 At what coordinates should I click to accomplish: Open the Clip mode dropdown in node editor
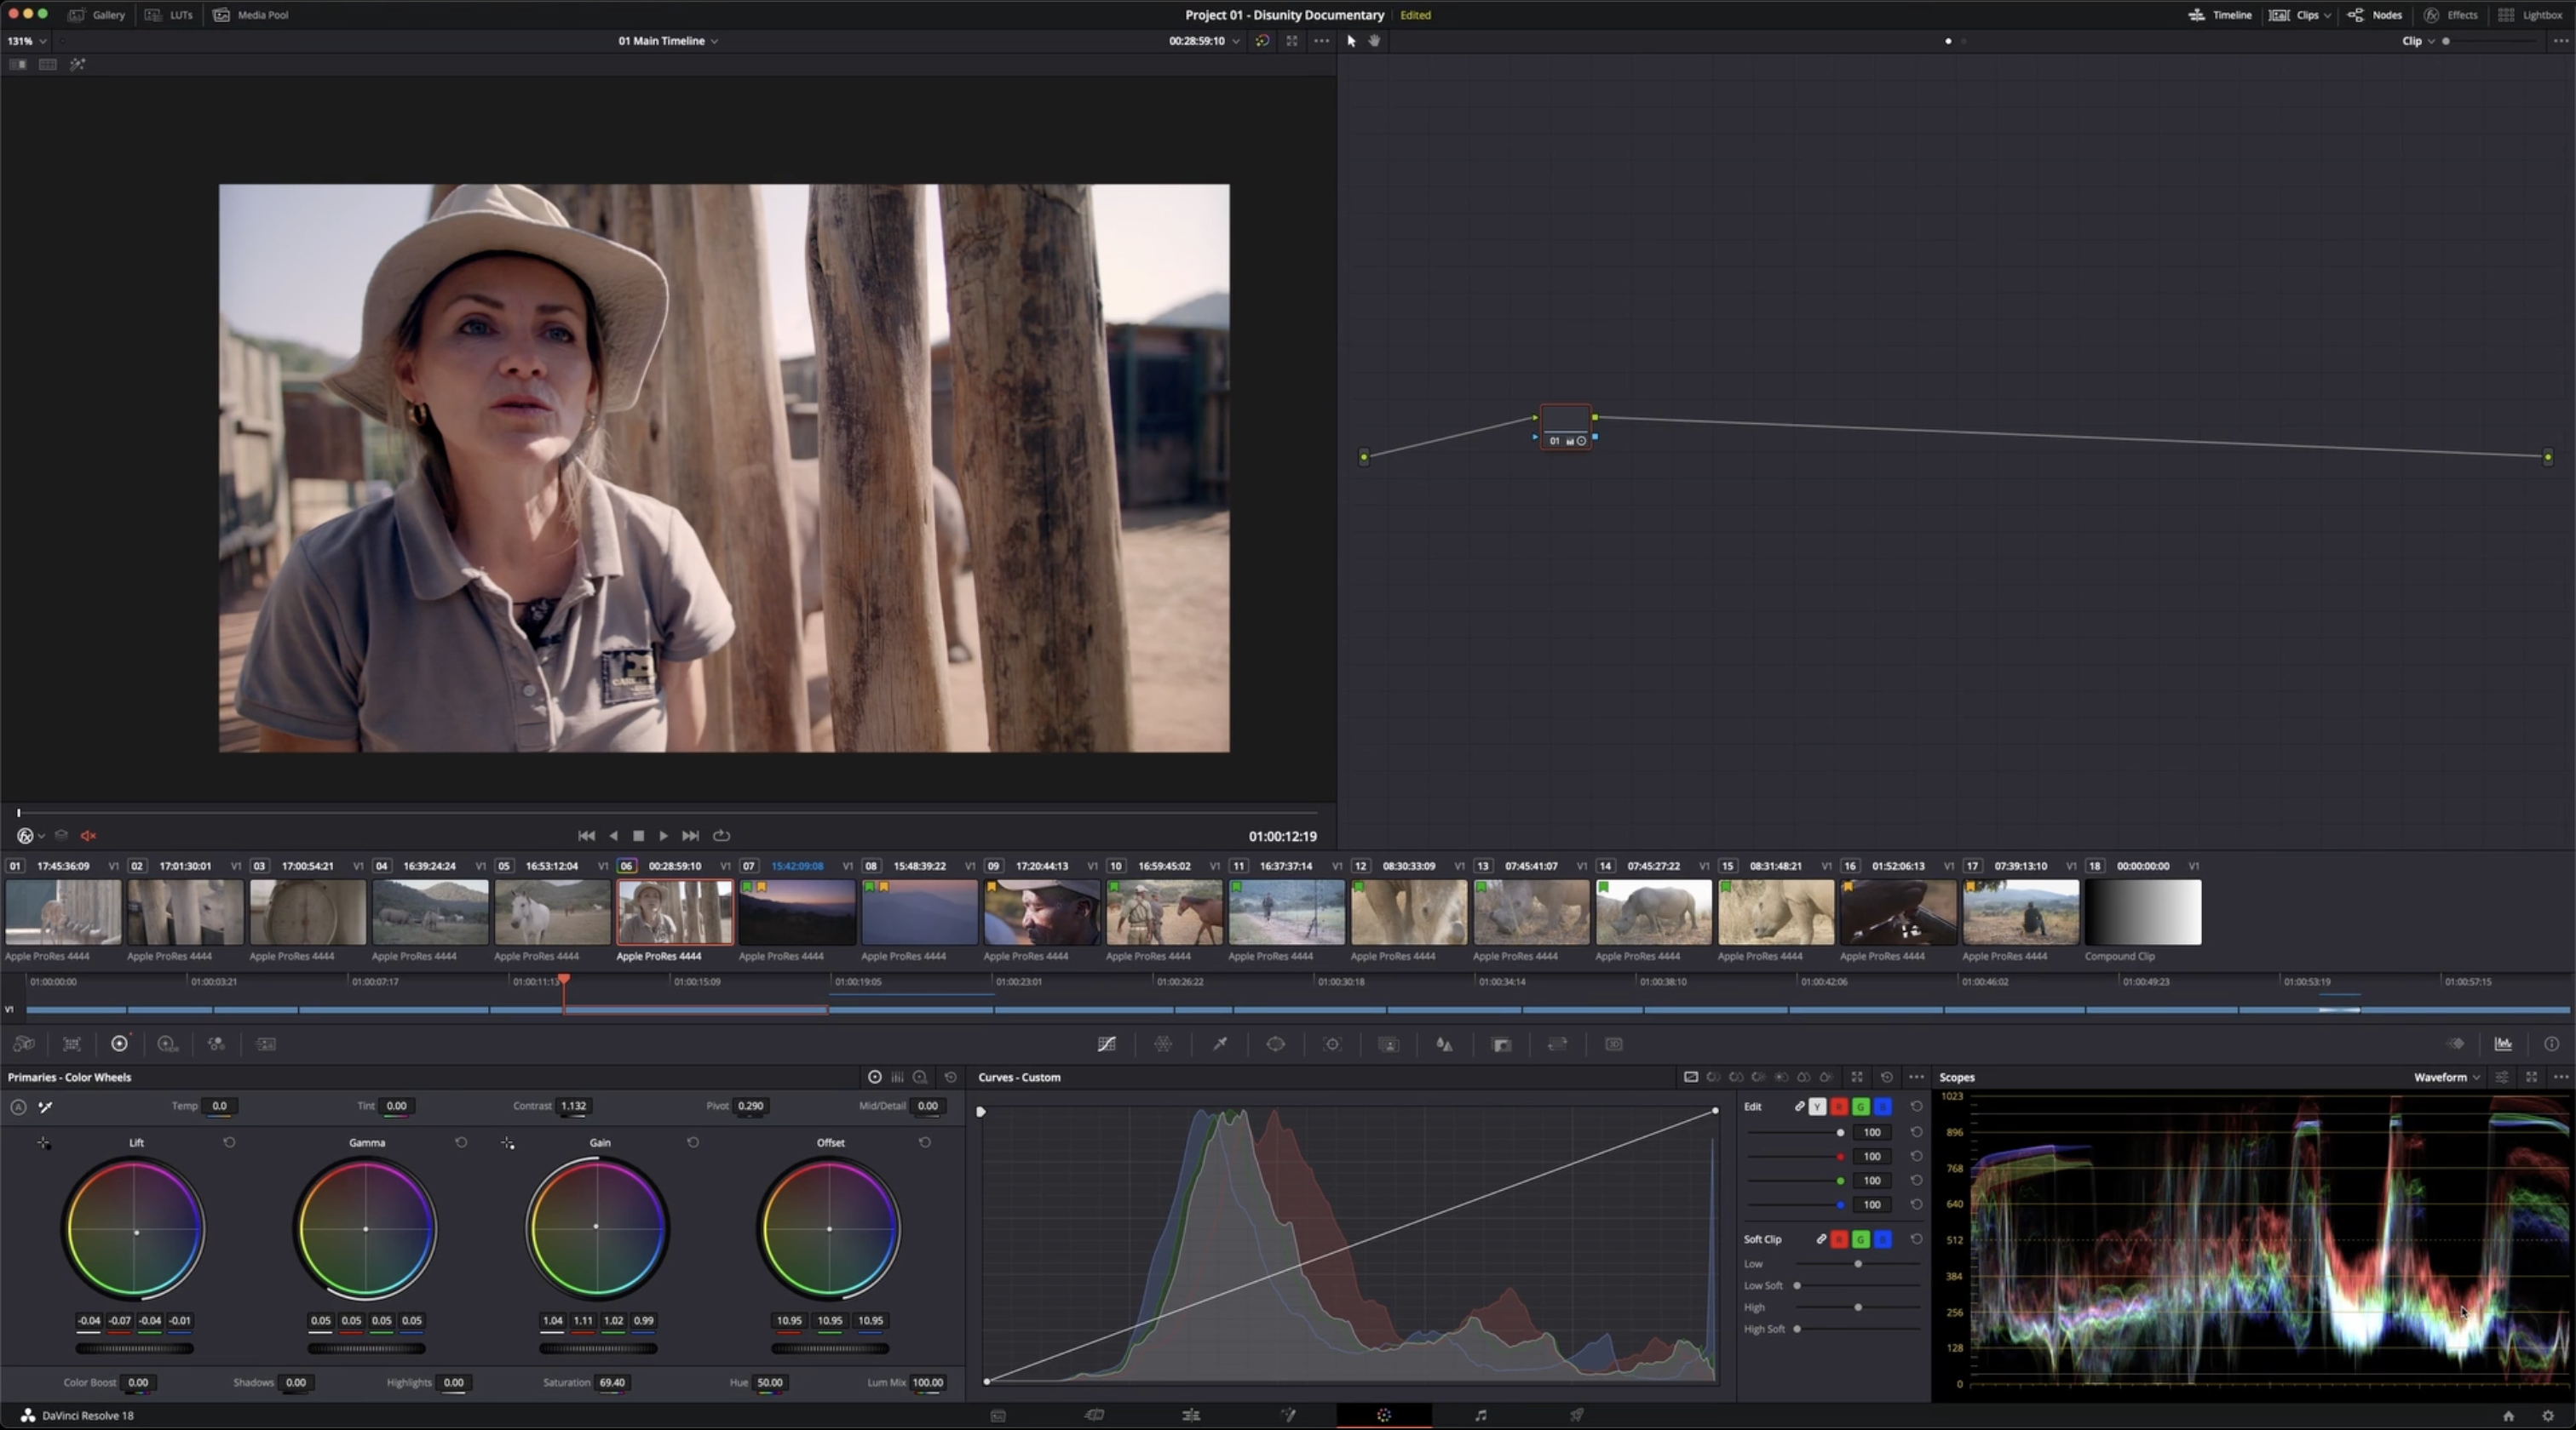(2418, 41)
